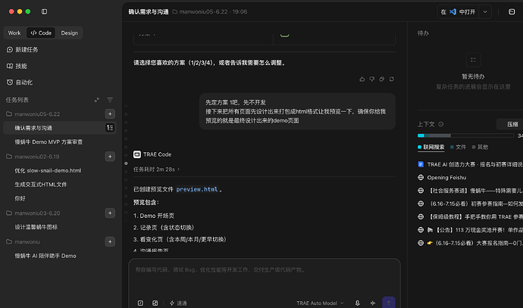Screen dimensions: 523x308
Task: Open the 慢蜗牛 Demo MVP 方案审查 task
Action: pos(49,142)
